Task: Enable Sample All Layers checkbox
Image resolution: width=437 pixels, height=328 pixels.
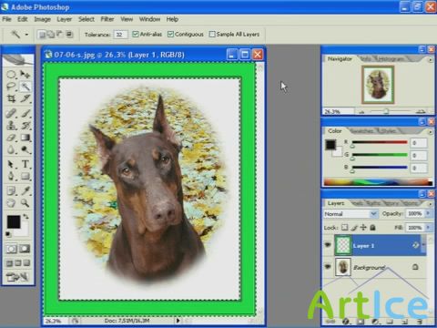Action: coord(212,34)
